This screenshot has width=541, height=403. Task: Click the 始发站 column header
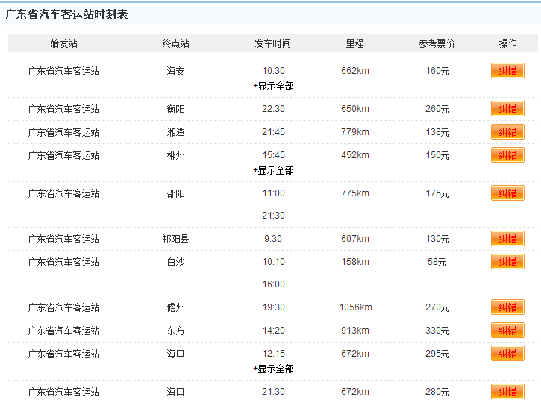pos(64,43)
